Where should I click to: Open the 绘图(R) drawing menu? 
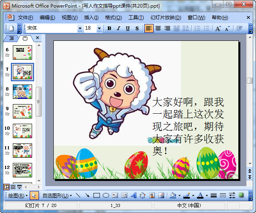pos(18,195)
